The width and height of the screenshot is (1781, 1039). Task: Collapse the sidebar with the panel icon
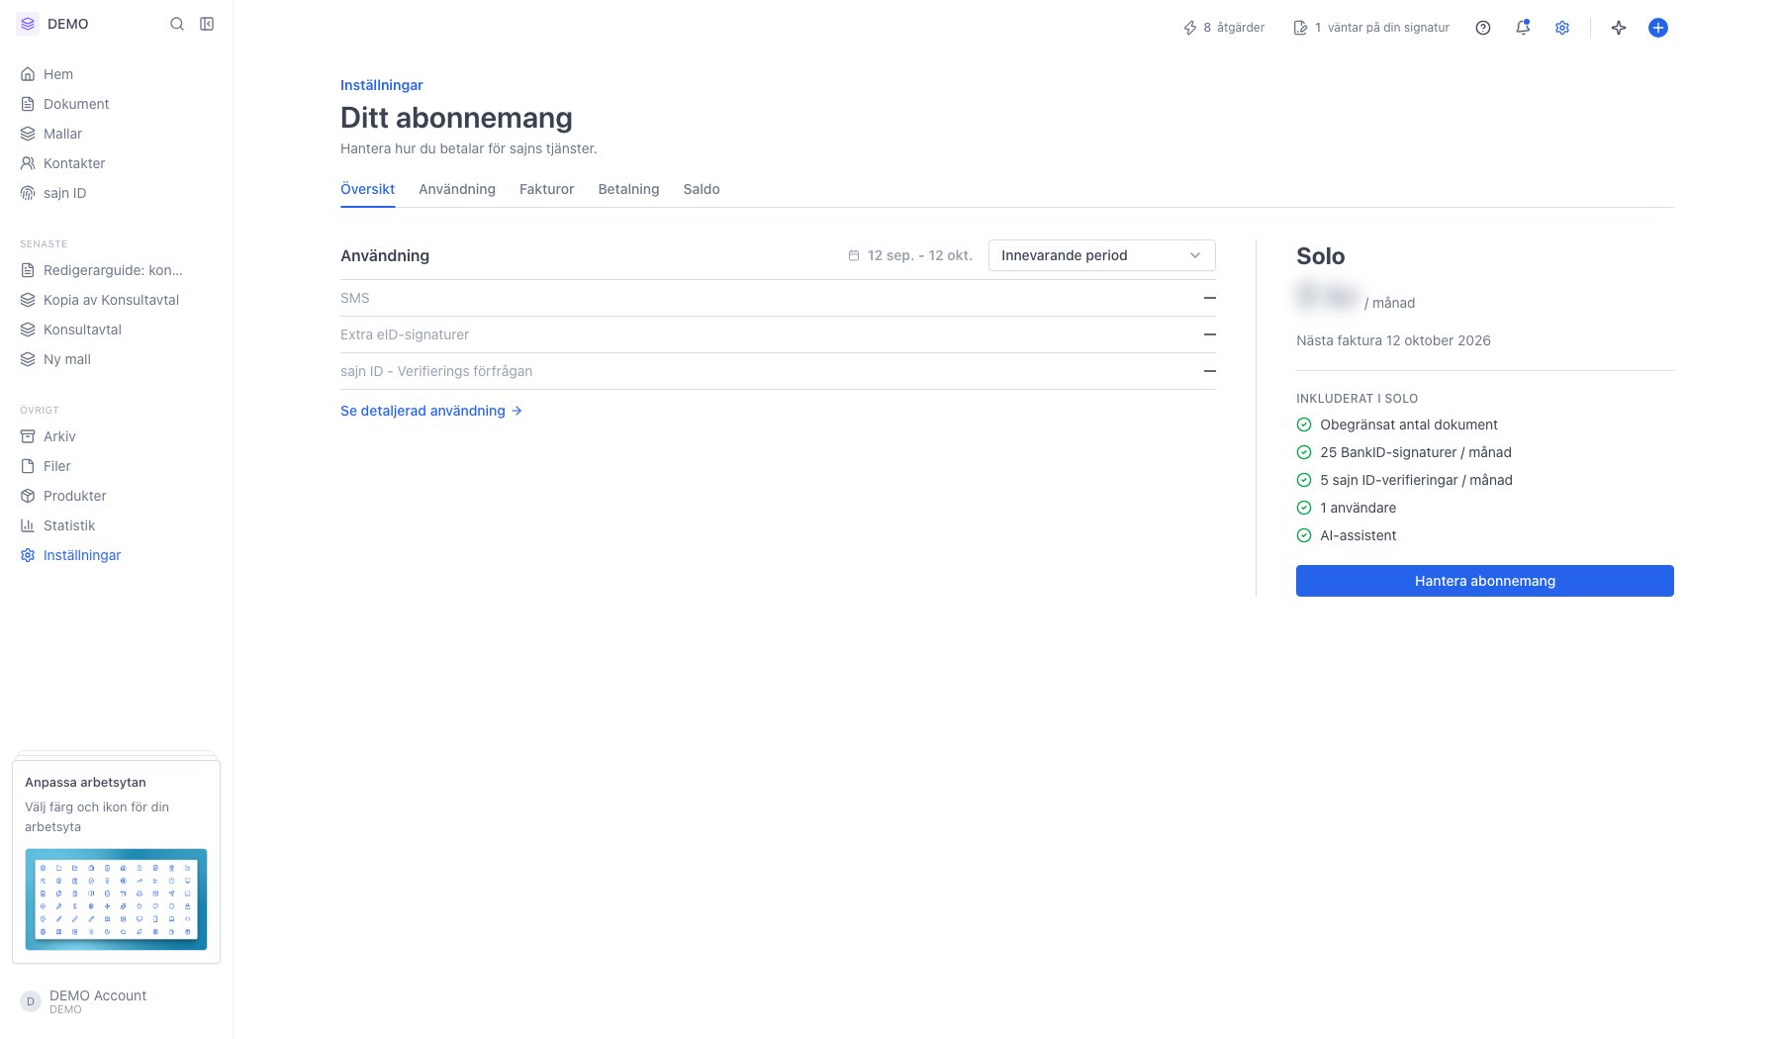coord(207,24)
